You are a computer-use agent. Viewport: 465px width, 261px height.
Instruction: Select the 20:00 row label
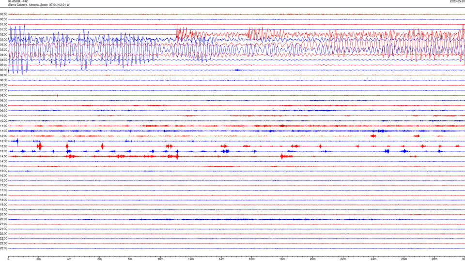tap(3, 215)
